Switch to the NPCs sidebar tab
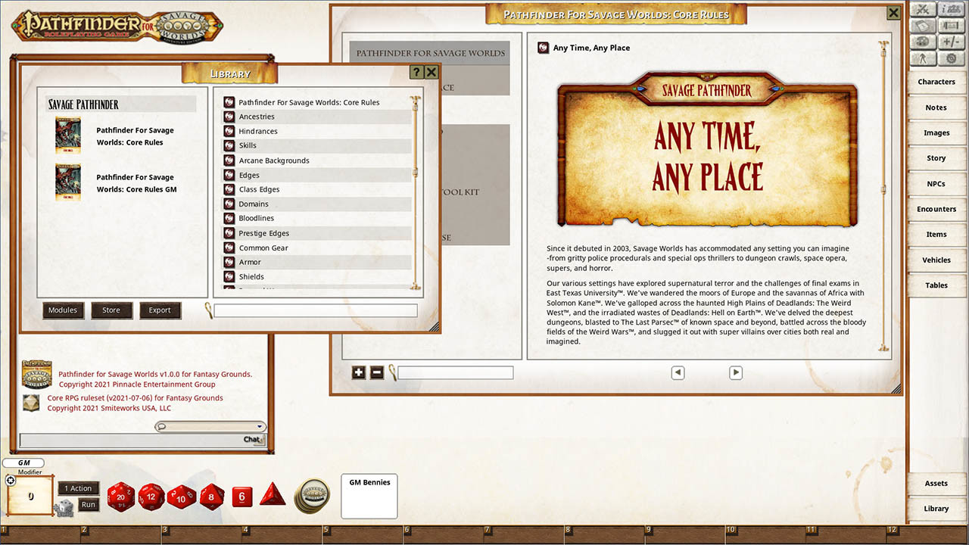The image size is (969, 545). pos(936,183)
